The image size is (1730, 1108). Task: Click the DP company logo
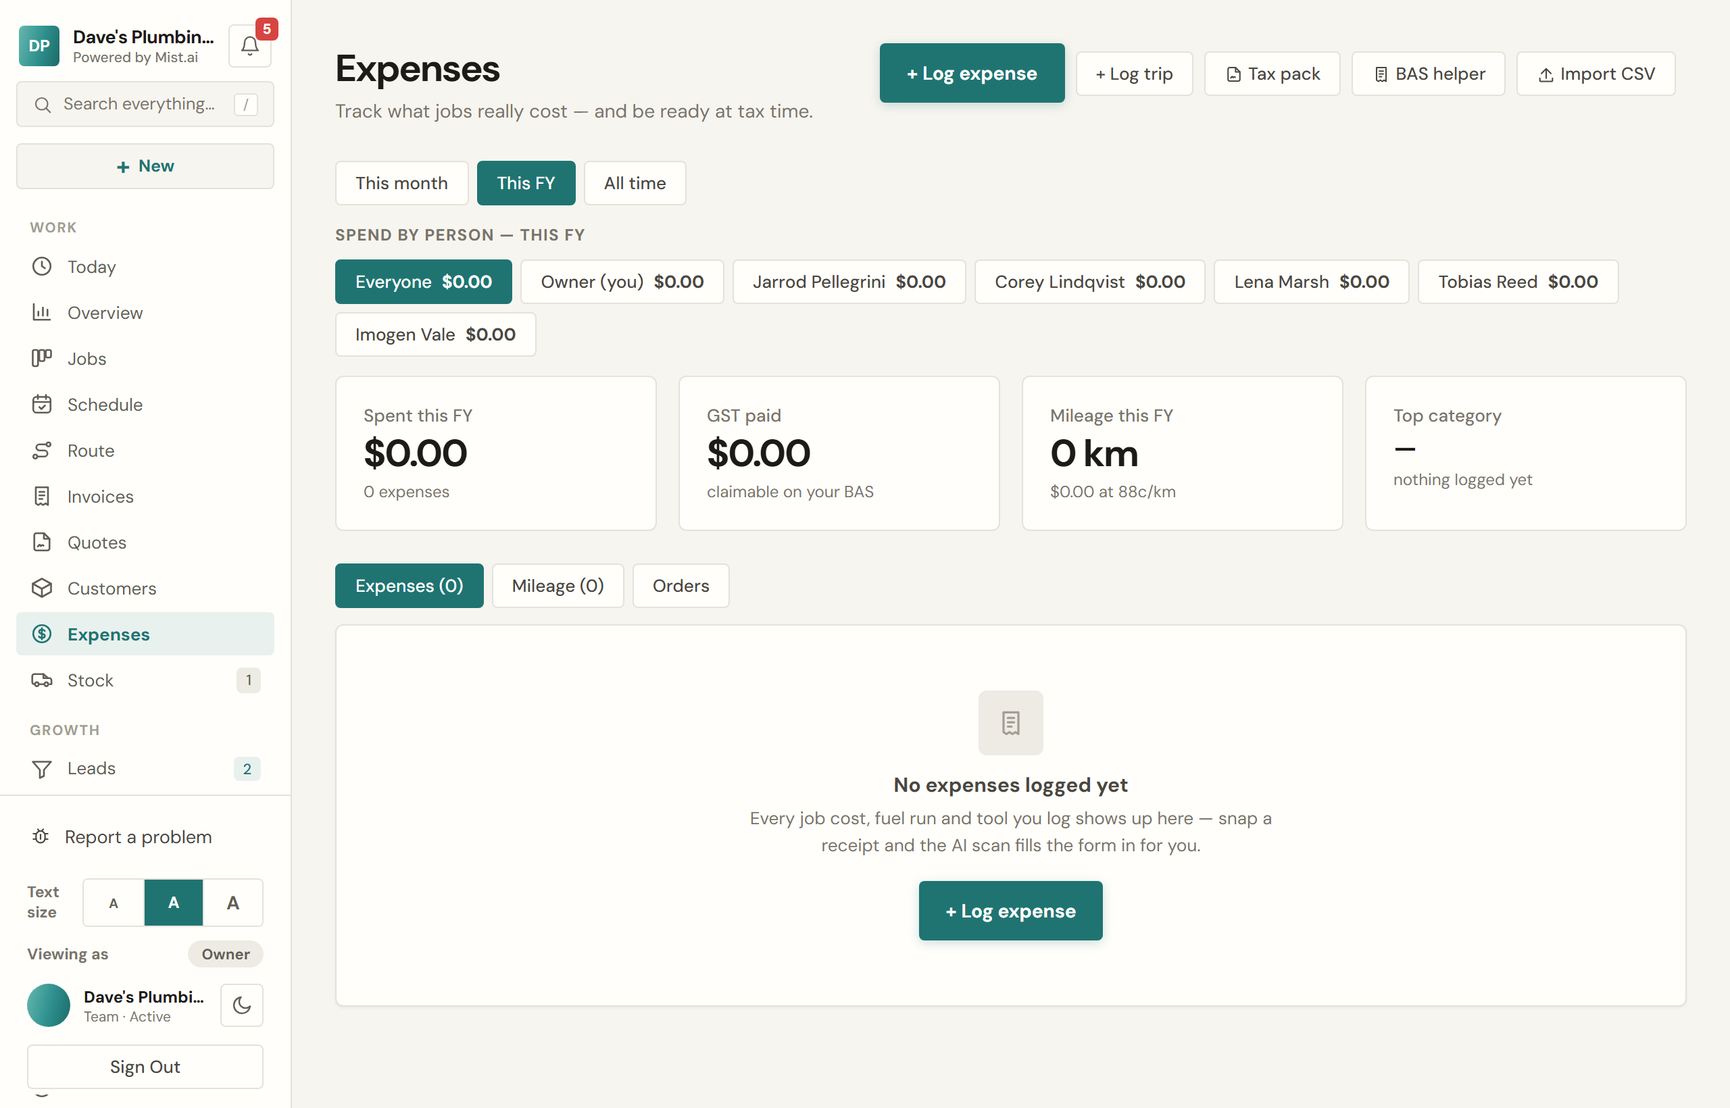39,46
